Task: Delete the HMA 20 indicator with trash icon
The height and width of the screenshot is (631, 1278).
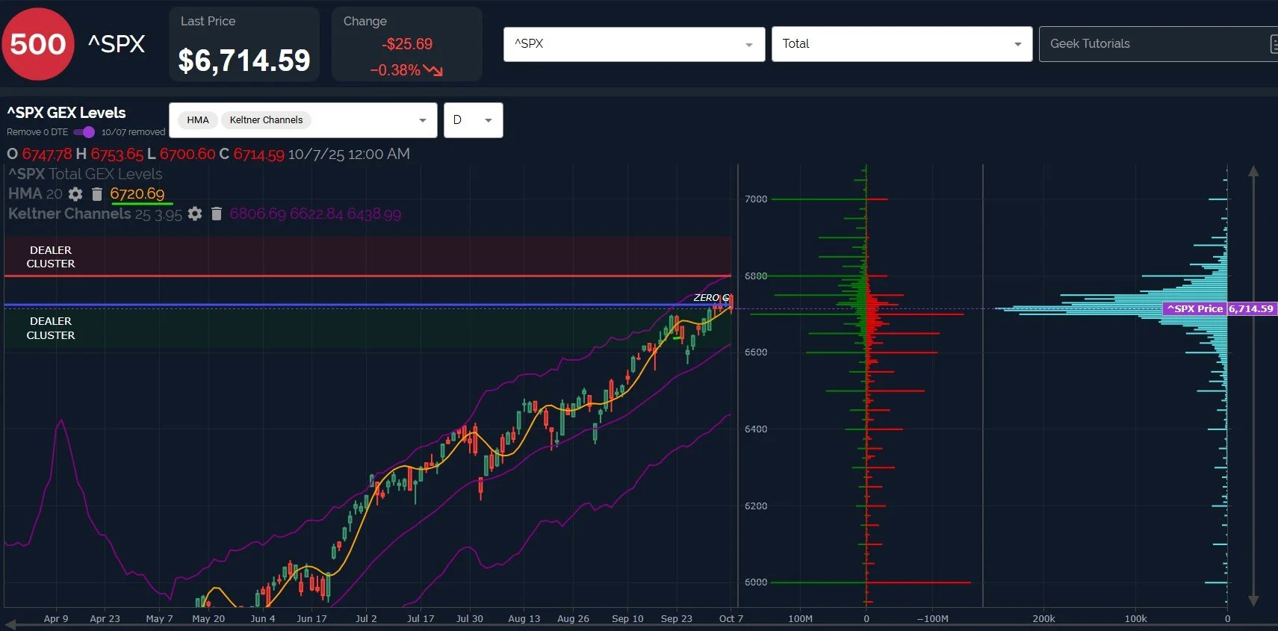Action: pos(96,194)
